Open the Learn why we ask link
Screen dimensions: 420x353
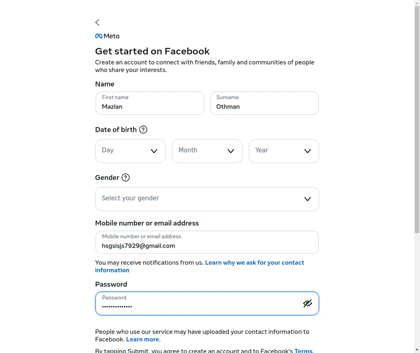(255, 262)
